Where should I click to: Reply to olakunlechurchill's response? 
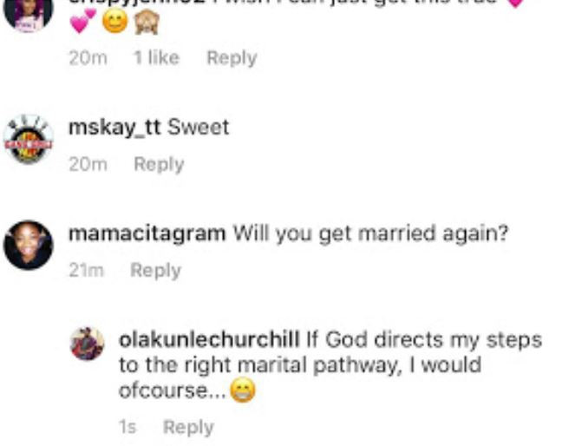[187, 427]
